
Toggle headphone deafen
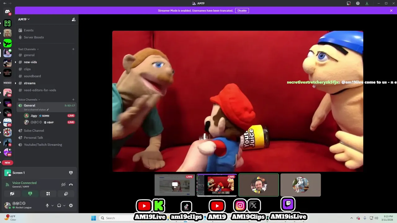[x=59, y=205]
